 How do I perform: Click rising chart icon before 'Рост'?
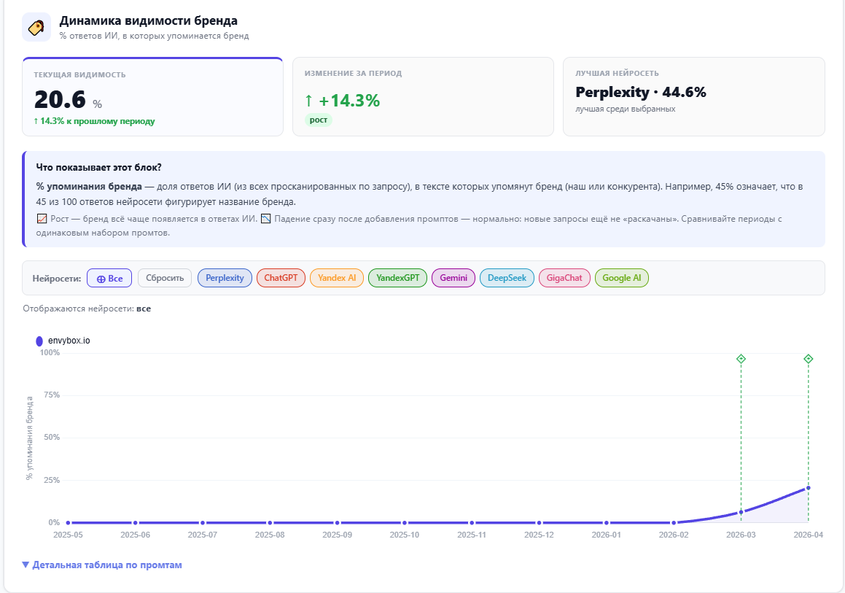(42, 219)
